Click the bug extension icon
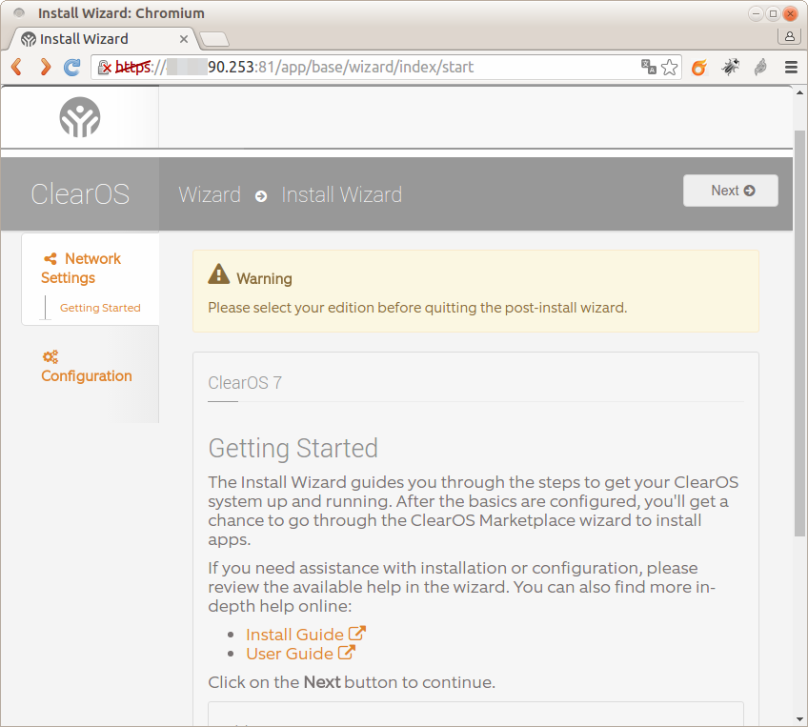This screenshot has height=727, width=808. point(730,67)
